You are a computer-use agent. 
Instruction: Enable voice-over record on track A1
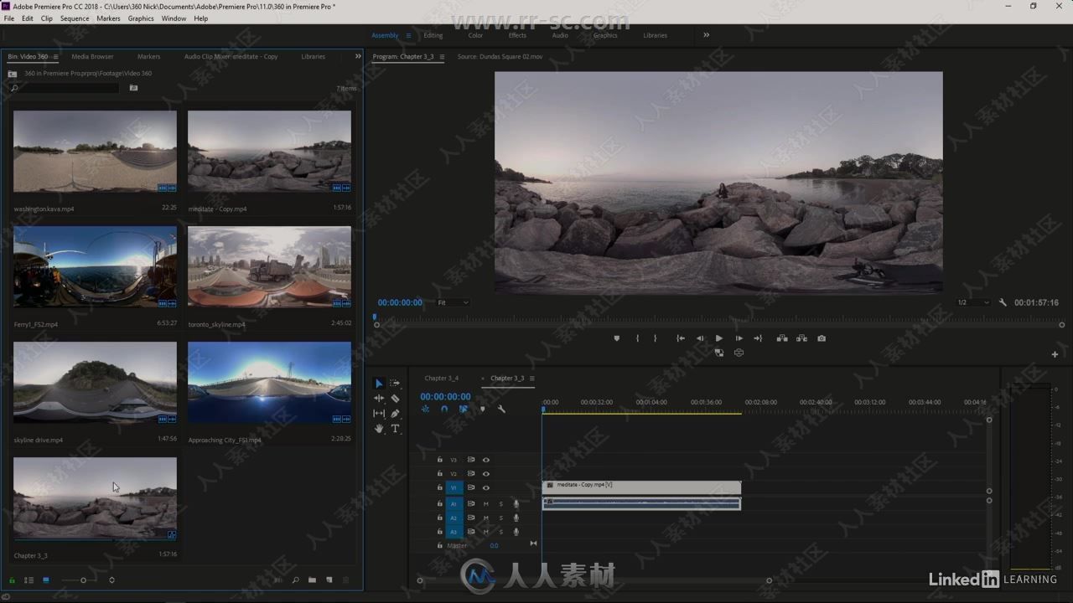pos(516,504)
